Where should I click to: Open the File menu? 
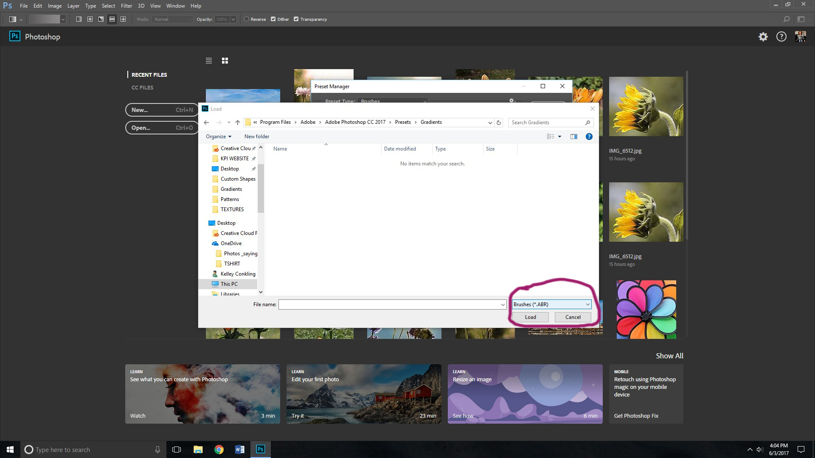click(24, 6)
